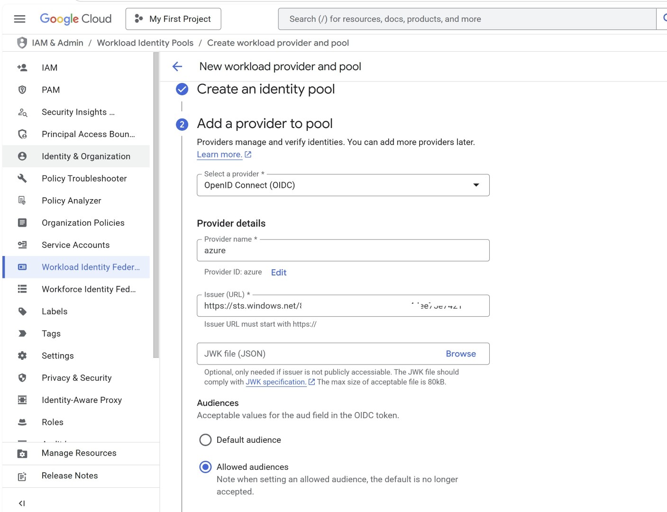Open the main navigation hamburger menu
667x512 pixels.
tap(19, 19)
